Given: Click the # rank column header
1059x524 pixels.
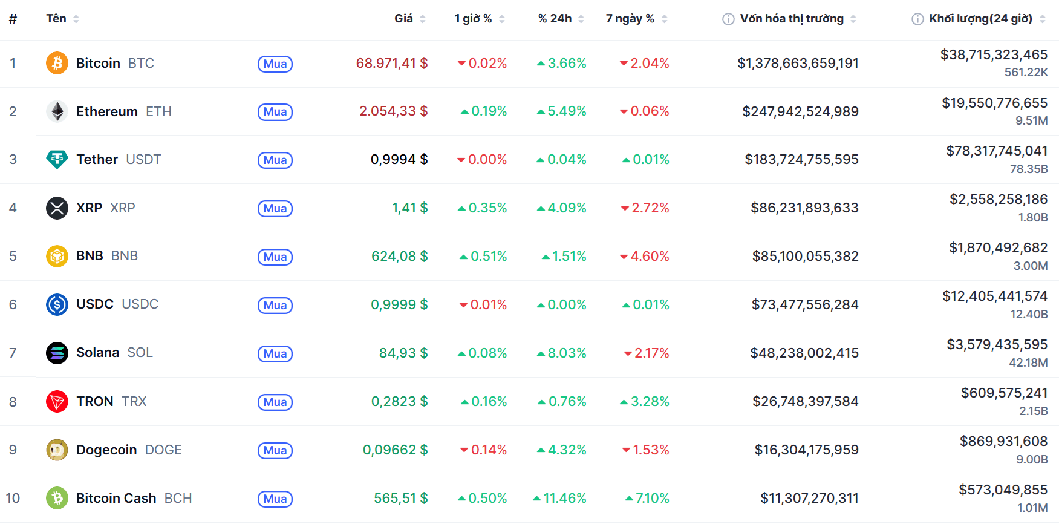Looking at the screenshot, I should (x=13, y=19).
